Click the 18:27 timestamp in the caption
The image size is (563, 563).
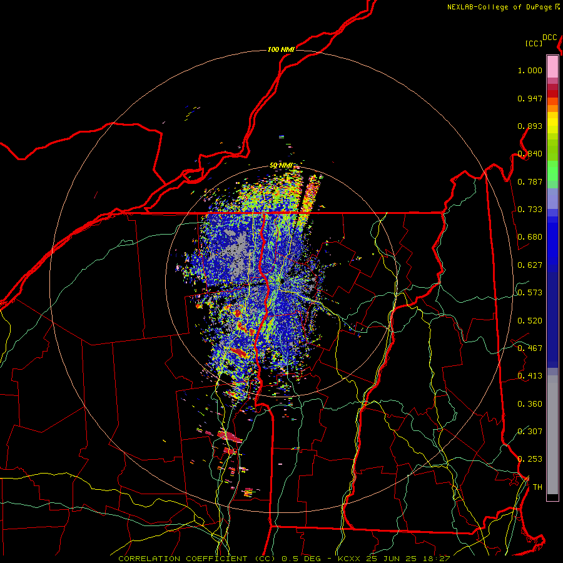coord(437,559)
